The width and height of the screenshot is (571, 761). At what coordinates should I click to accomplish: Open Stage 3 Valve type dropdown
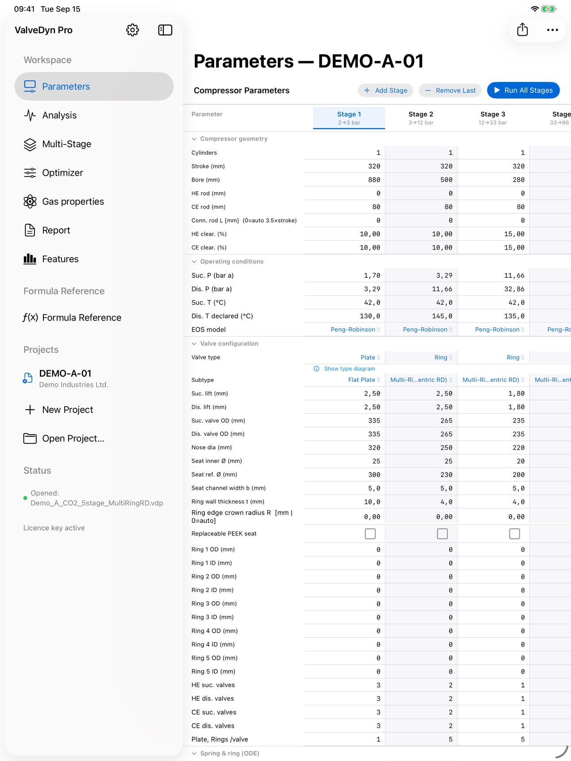516,357
